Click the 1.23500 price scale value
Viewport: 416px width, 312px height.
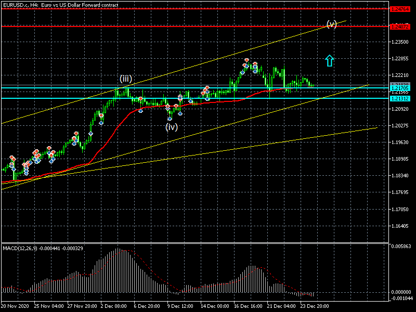click(400, 42)
